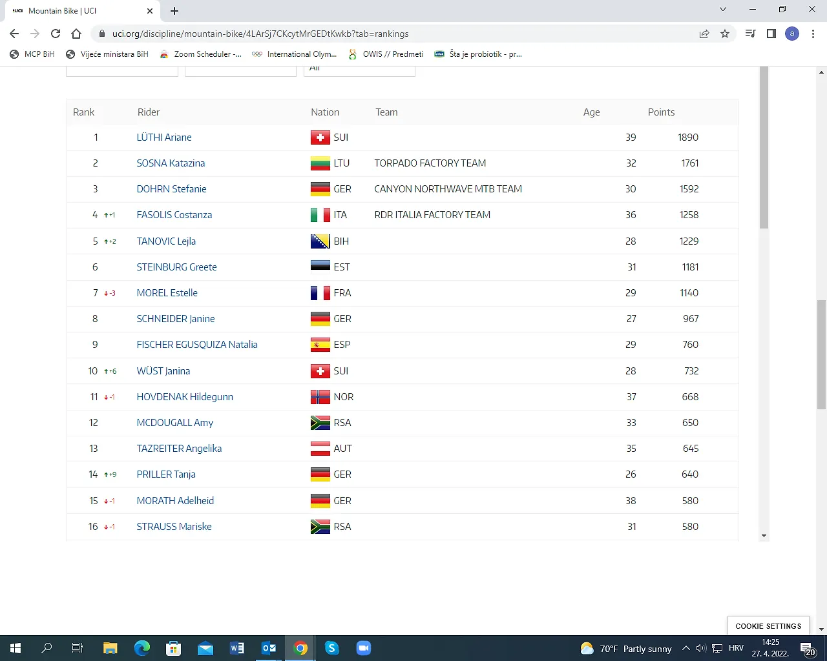Go back using the browser back arrow
827x661 pixels.
pyautogui.click(x=14, y=34)
